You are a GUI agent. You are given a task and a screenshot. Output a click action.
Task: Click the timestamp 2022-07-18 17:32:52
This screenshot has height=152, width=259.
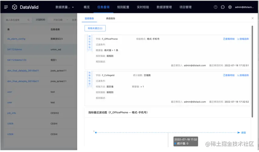point(236,102)
